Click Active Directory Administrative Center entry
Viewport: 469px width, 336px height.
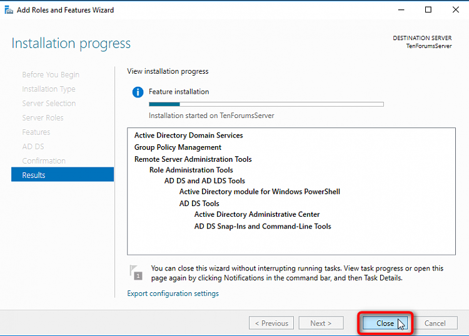[x=257, y=214]
